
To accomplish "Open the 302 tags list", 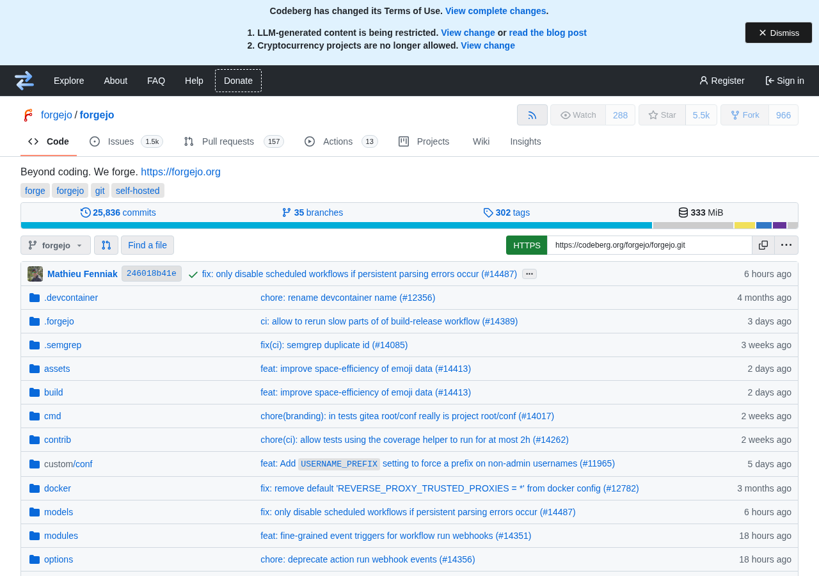I will 506,212.
